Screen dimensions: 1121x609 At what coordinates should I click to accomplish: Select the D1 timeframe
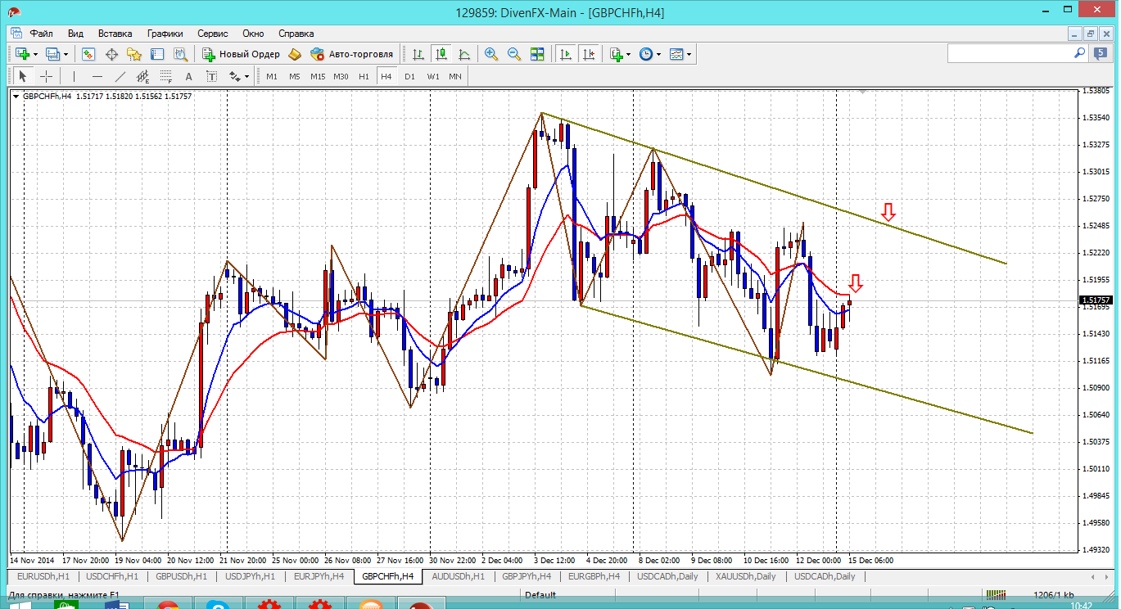click(x=409, y=76)
